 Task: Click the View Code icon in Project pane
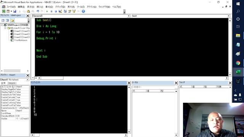pyautogui.click(x=3, y=20)
